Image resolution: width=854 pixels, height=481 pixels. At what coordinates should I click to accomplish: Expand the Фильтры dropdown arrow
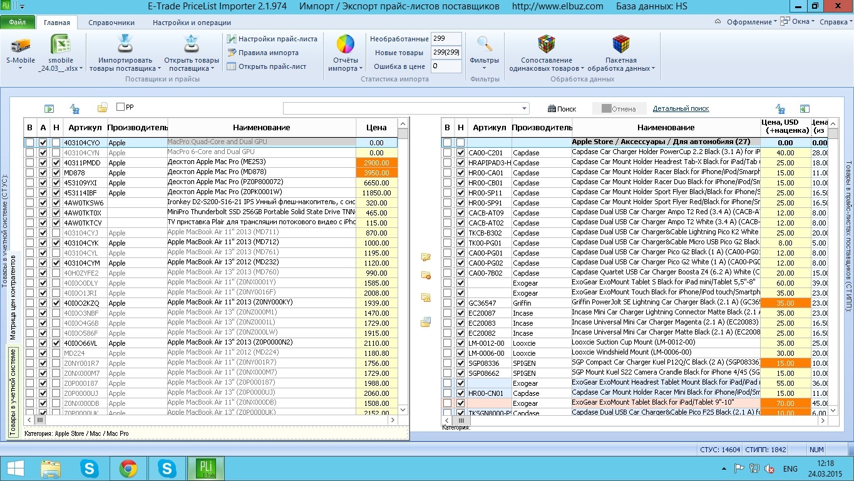(x=485, y=69)
